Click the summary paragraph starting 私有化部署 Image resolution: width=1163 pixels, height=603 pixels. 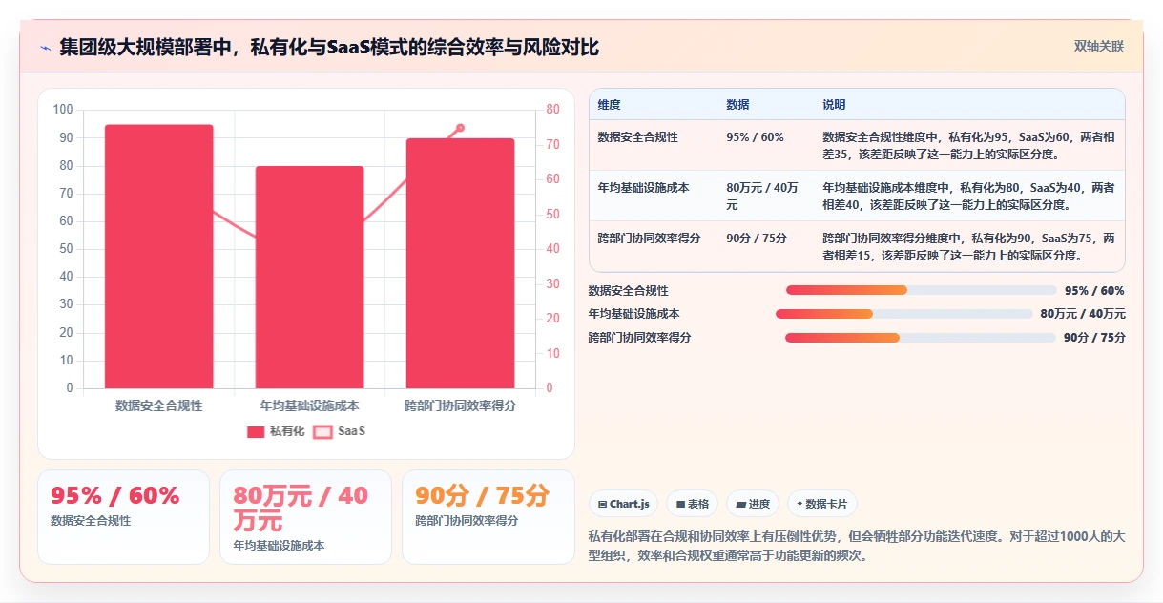point(857,547)
